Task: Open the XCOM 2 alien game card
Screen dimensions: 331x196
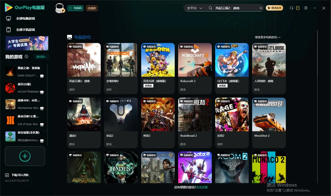Action: tap(232, 167)
